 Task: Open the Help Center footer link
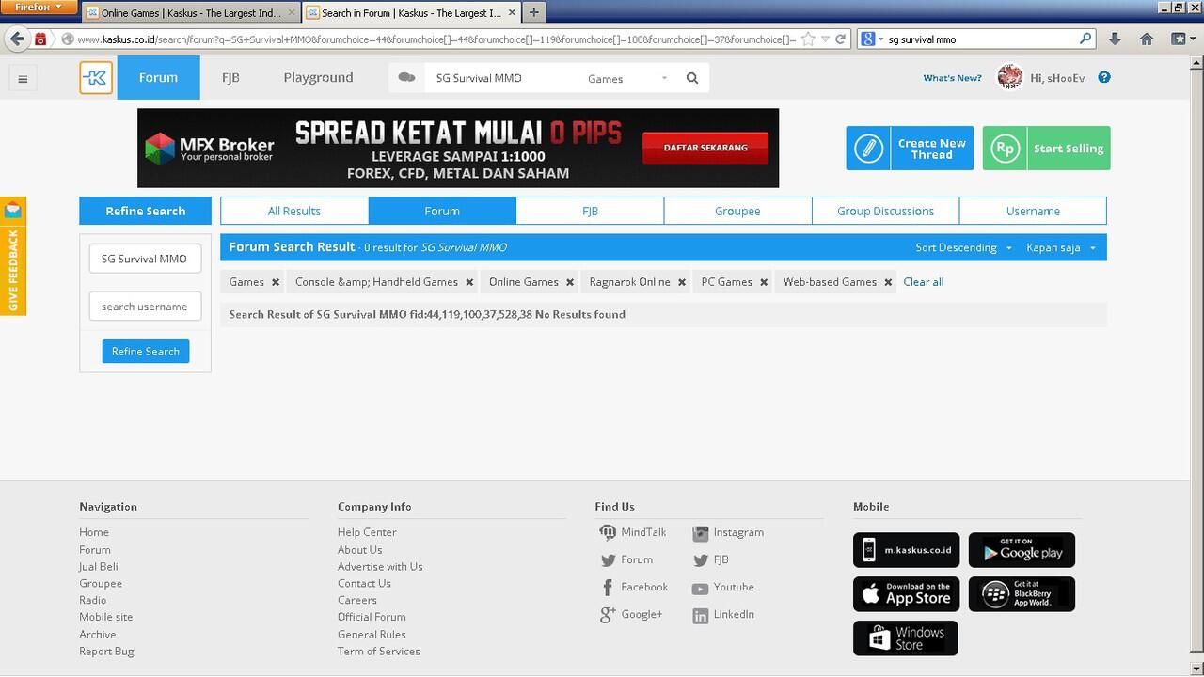pyautogui.click(x=367, y=532)
